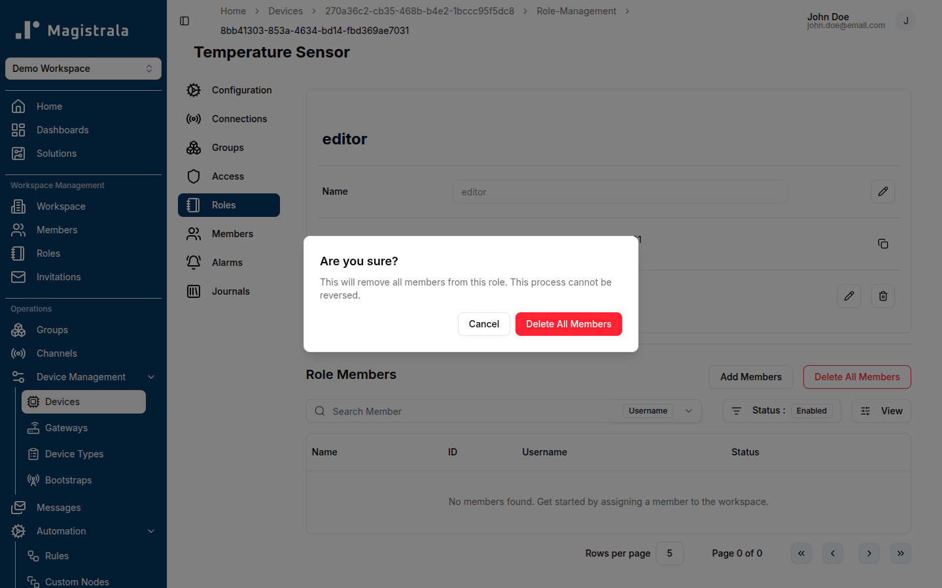Open the Username search filter dropdown
942x588 pixels.
(655, 411)
